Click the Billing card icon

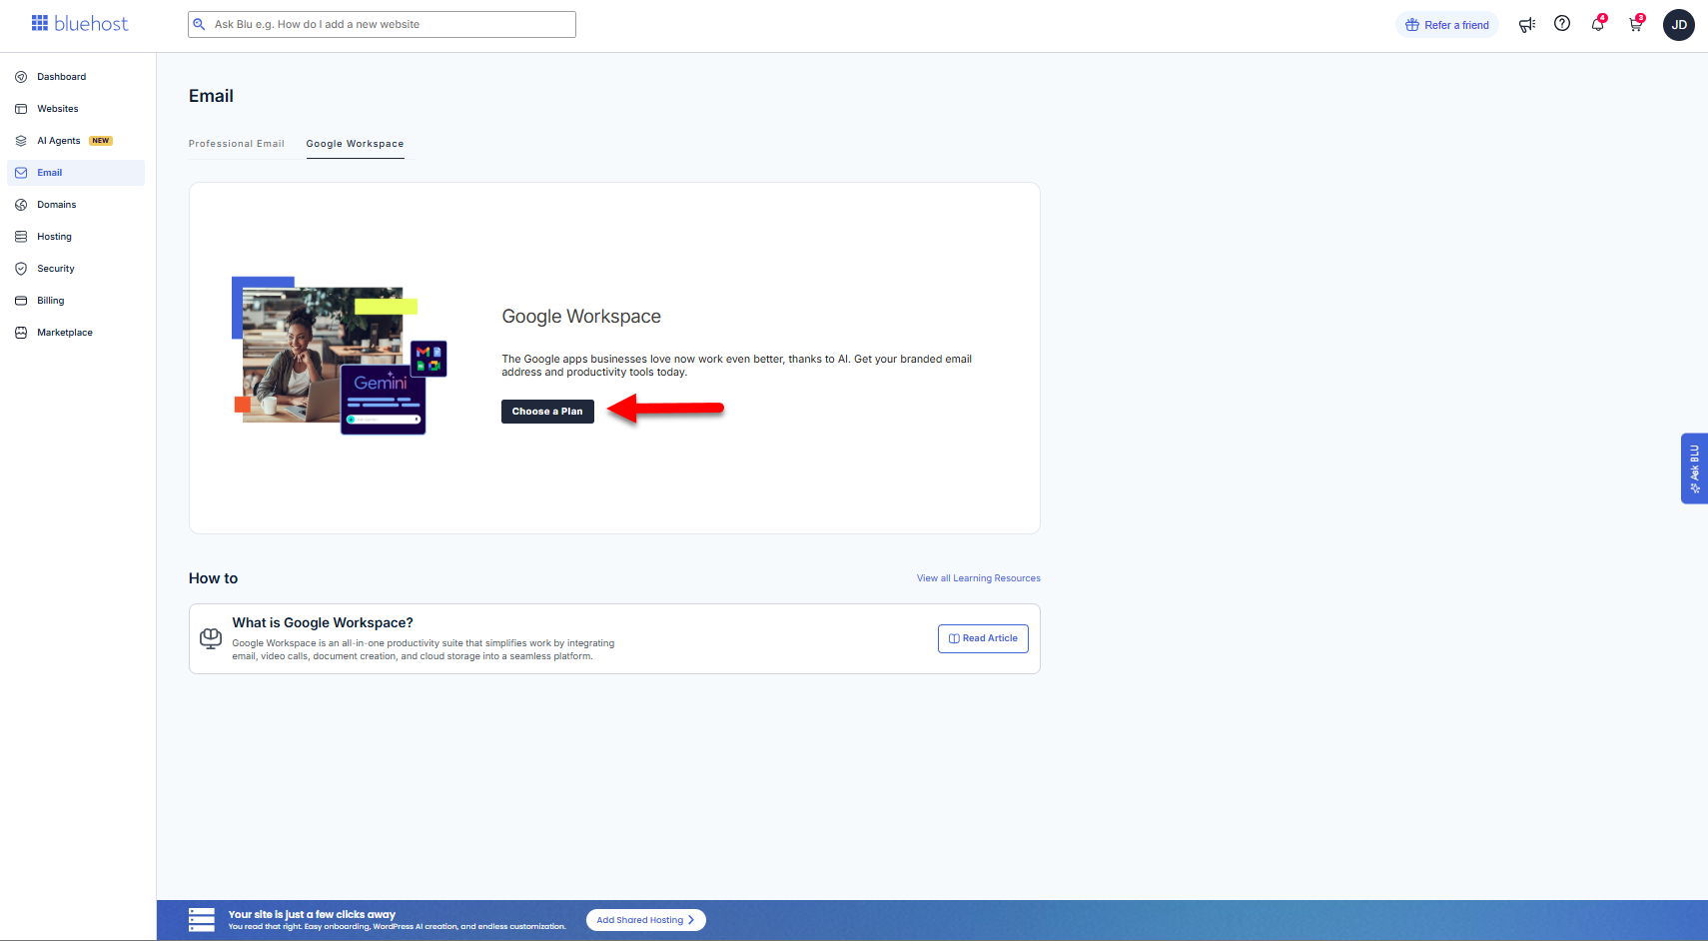point(21,301)
